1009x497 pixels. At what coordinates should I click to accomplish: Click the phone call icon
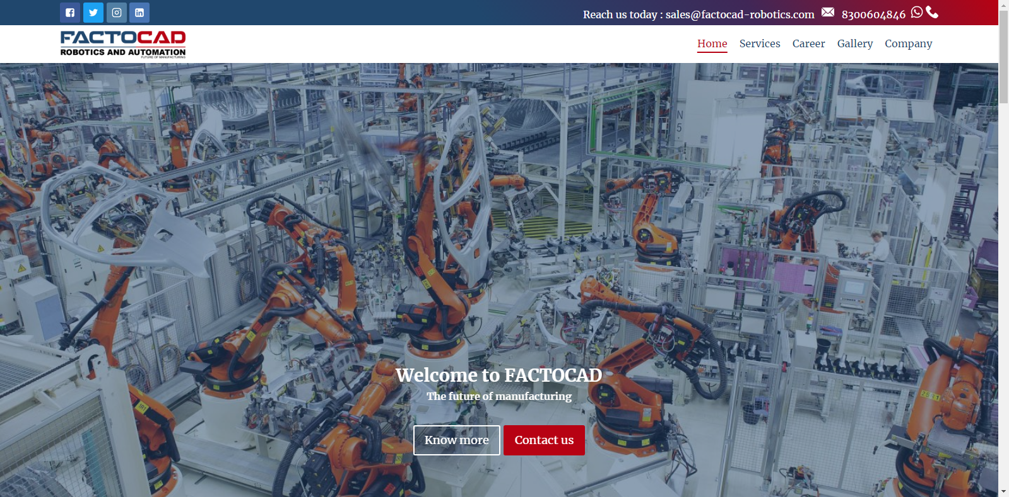point(932,12)
